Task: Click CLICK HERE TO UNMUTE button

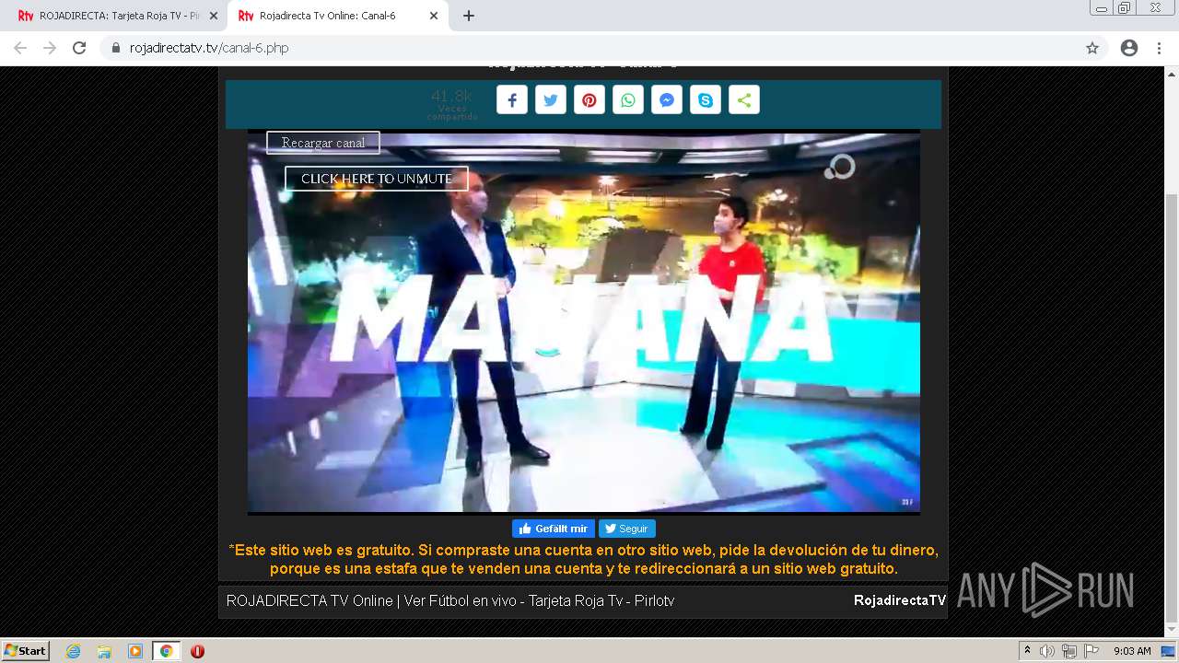Action: coord(377,179)
